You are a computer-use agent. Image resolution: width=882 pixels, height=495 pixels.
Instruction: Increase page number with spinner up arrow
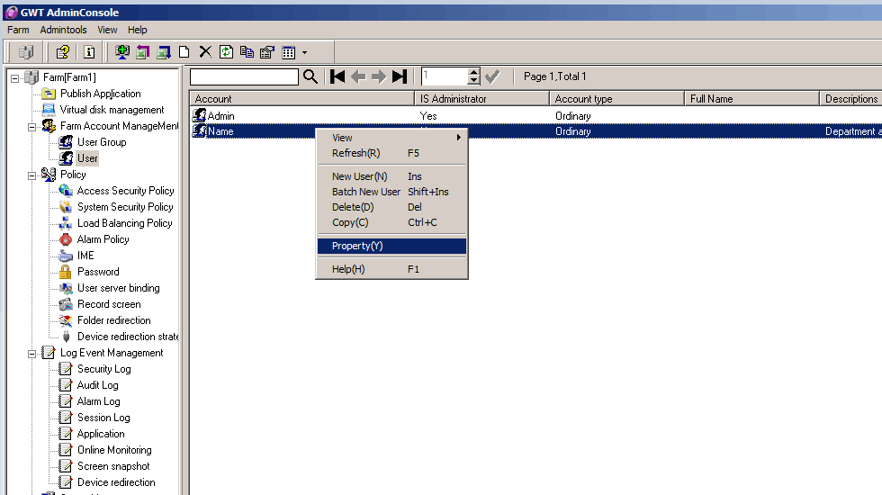click(474, 72)
